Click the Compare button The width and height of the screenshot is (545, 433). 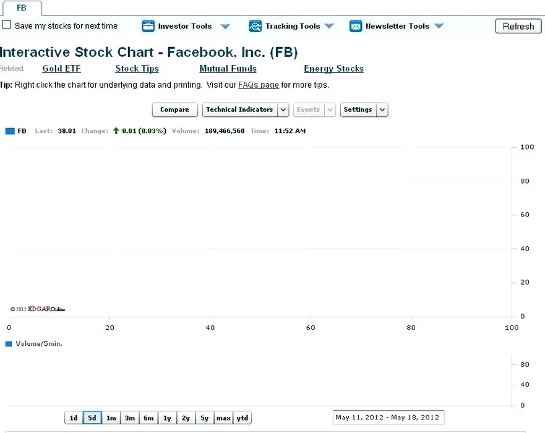coord(174,109)
